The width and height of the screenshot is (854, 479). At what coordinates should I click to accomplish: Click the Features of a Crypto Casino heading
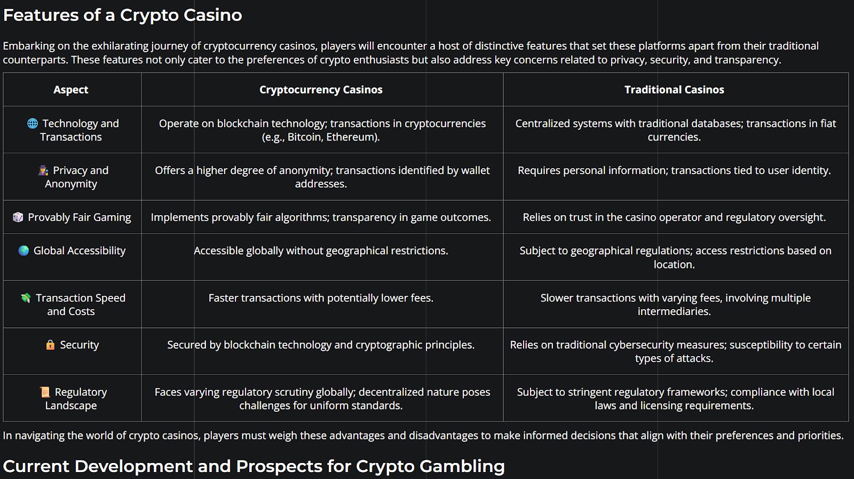pos(123,15)
